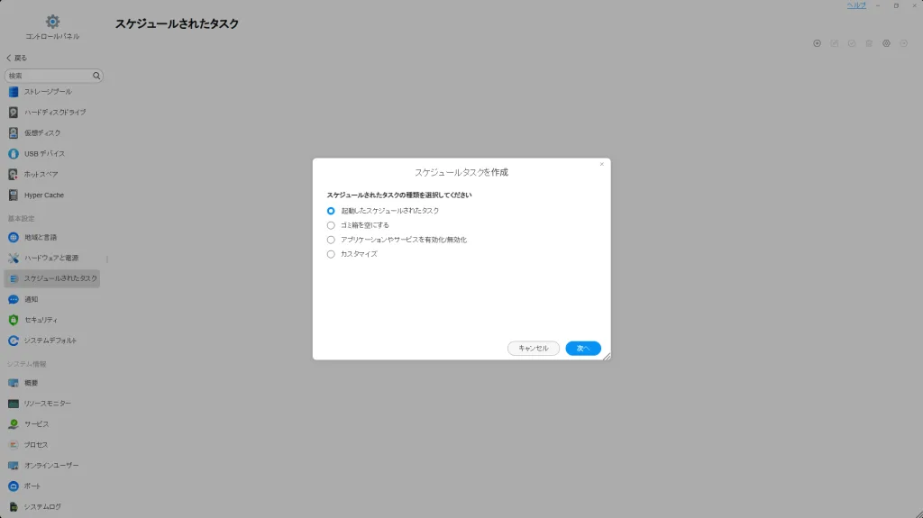Click the ストレージプール sidebar icon
The height and width of the screenshot is (518, 923).
[x=13, y=92]
